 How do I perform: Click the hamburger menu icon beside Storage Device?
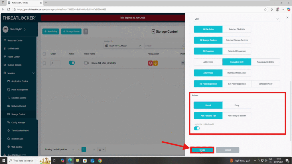[86, 31]
